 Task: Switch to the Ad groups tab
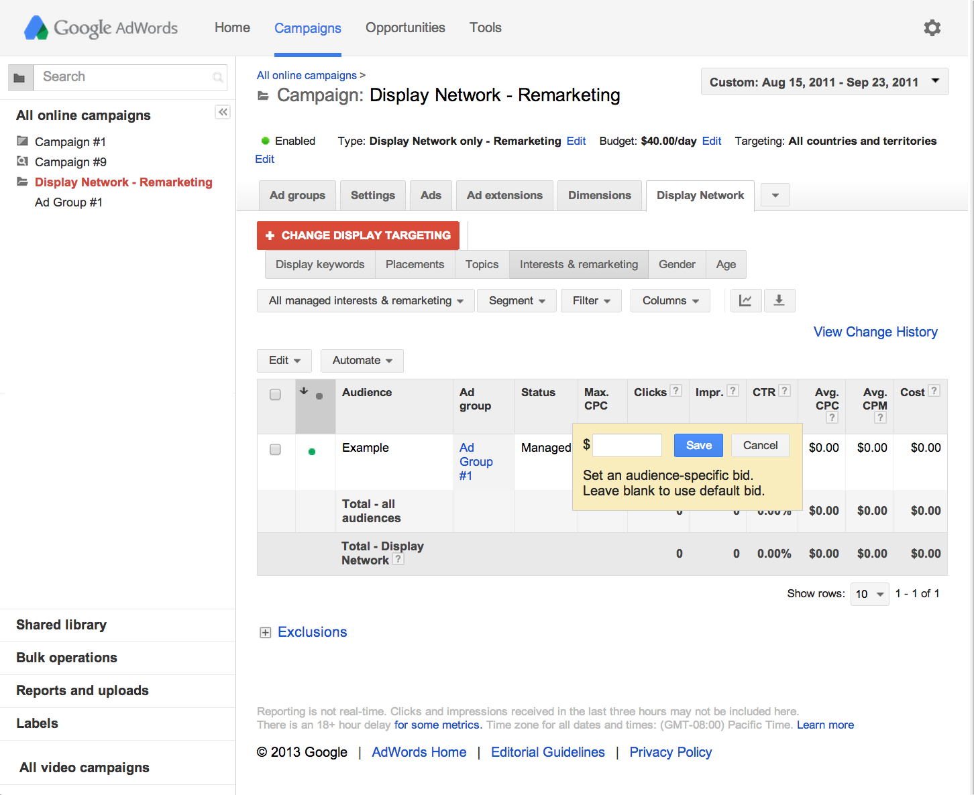[x=297, y=195]
